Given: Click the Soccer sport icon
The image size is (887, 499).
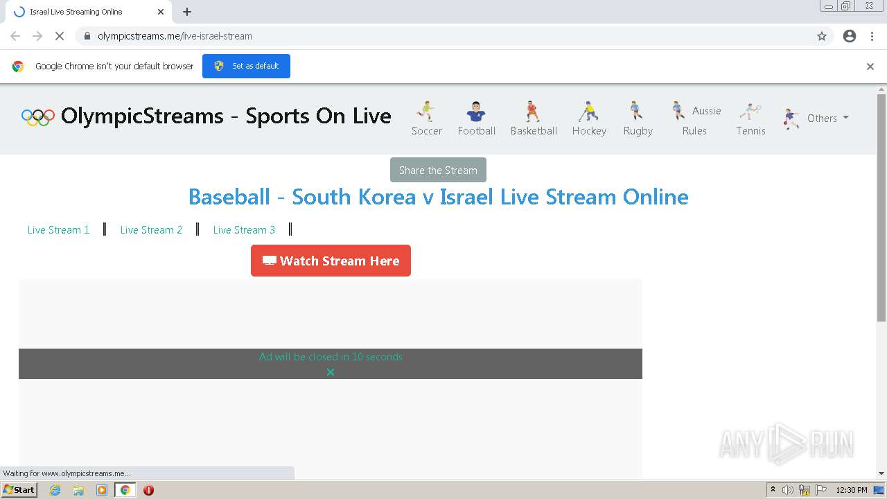Looking at the screenshot, I should 425,111.
